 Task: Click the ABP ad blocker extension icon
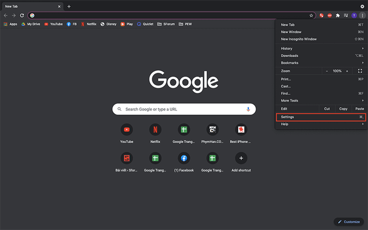330,15
